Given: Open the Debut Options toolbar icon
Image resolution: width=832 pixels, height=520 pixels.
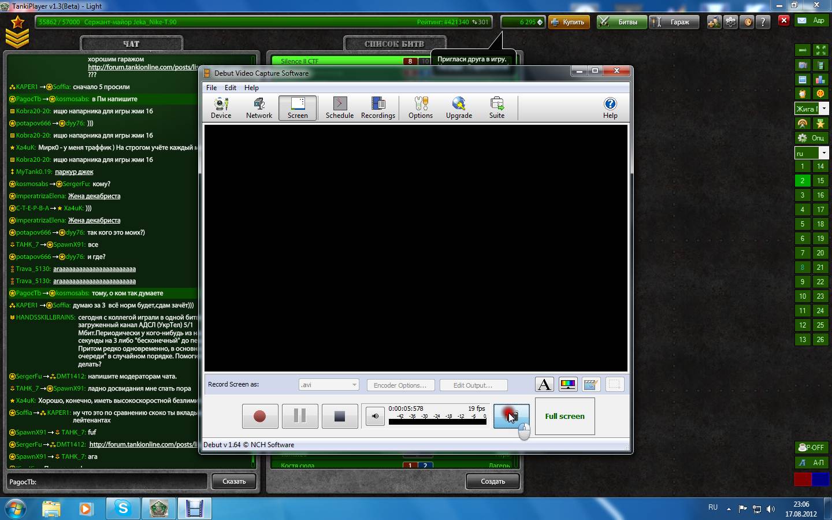Looking at the screenshot, I should pos(420,108).
